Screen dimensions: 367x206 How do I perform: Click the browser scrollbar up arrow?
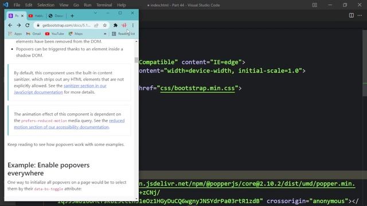(x=136, y=41)
